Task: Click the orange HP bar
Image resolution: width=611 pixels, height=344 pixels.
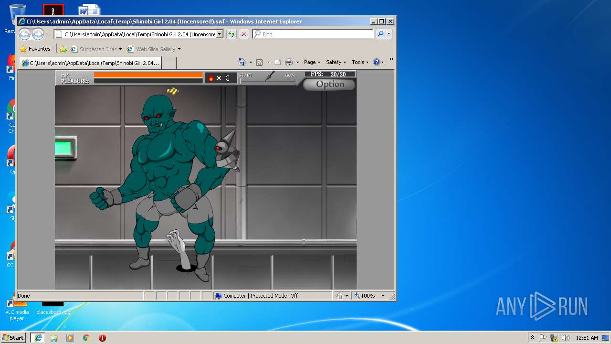Action: click(x=148, y=75)
